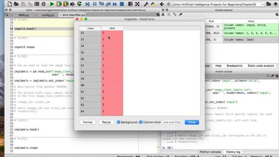The height and width of the screenshot is (157, 279).
Task: Open the file list (browse tabs) icon
Action: (37, 4)
